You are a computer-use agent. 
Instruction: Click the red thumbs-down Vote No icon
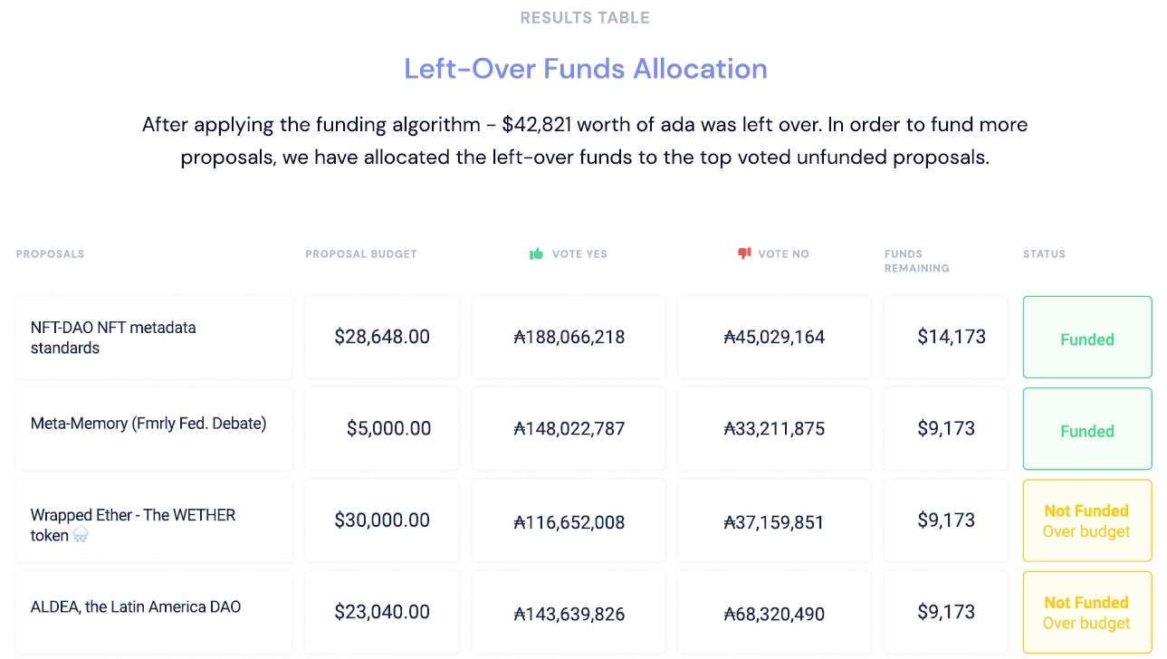point(744,254)
